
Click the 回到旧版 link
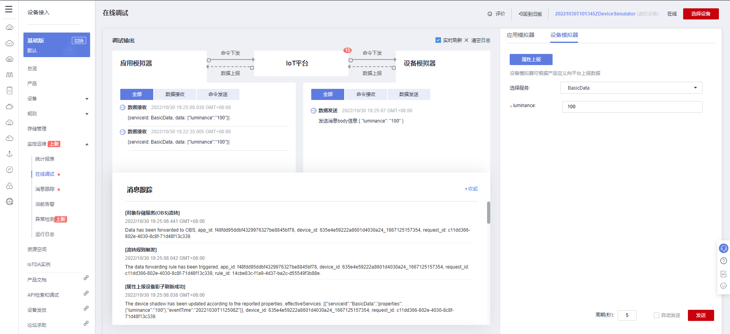pos(530,14)
